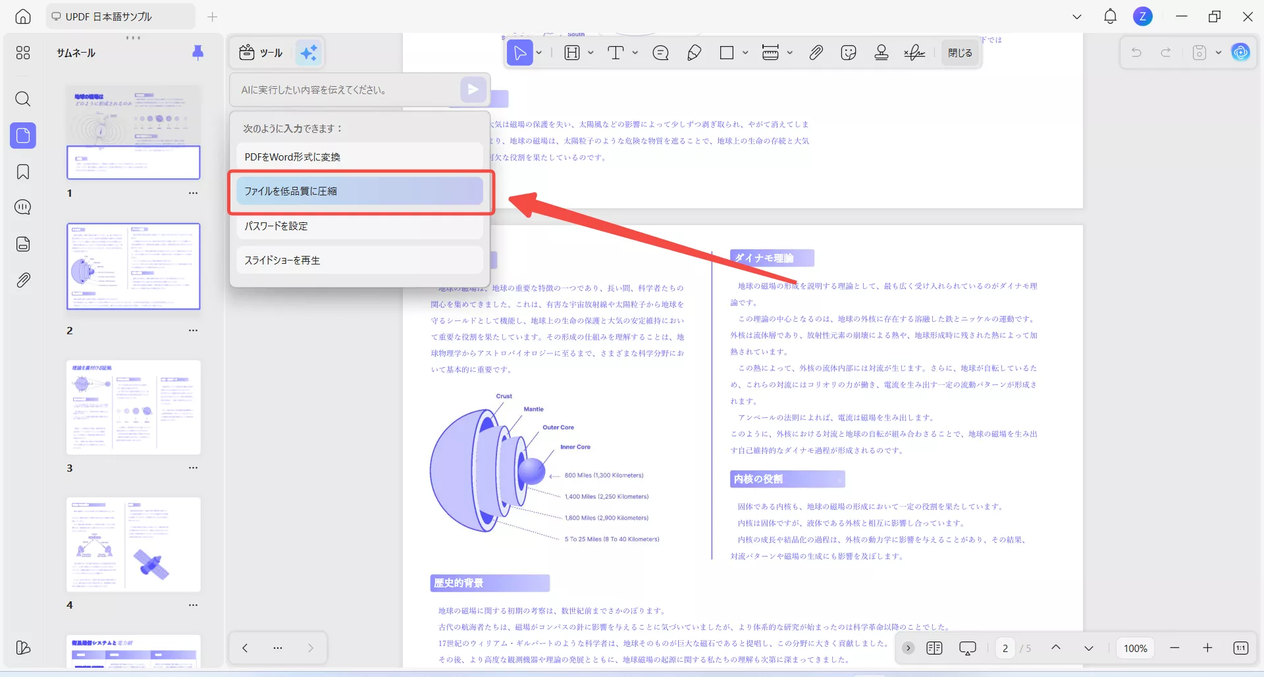Image resolution: width=1264 pixels, height=677 pixels.
Task: Expand the text tool options
Action: click(635, 53)
